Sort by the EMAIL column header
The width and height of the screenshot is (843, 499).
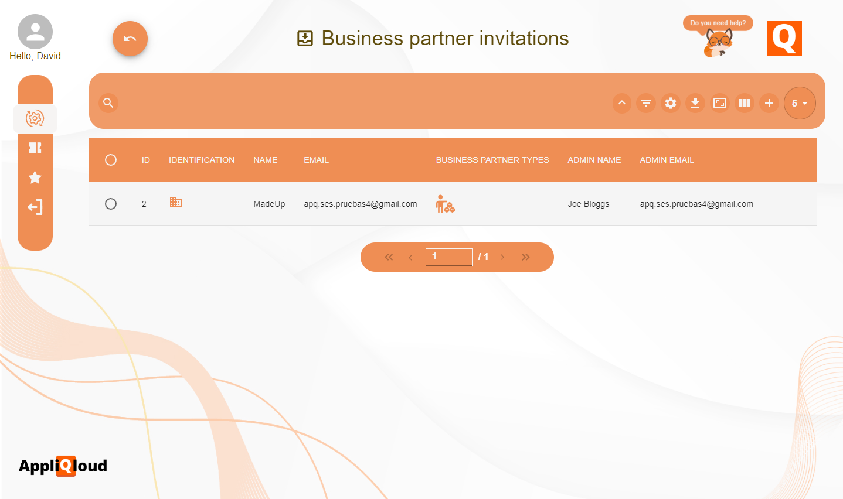coord(316,160)
